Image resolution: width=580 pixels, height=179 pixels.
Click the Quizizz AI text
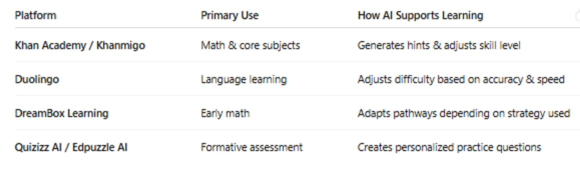(x=38, y=147)
